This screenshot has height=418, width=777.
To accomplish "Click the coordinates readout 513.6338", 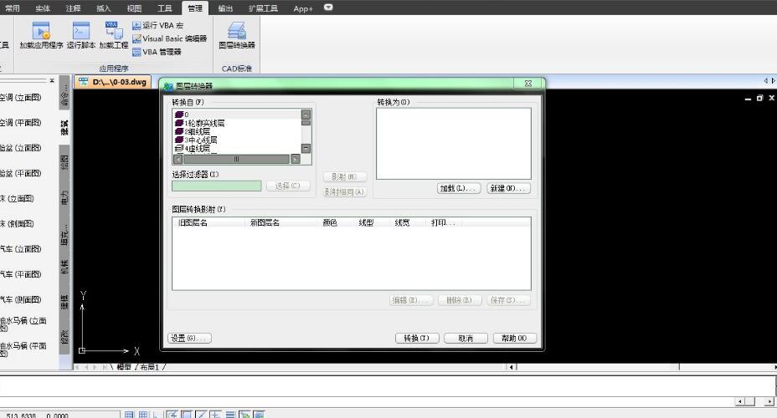I will (x=21, y=415).
